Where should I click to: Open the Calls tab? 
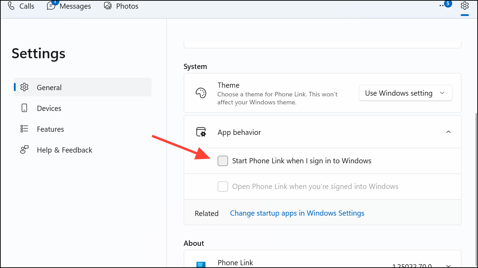tap(21, 6)
